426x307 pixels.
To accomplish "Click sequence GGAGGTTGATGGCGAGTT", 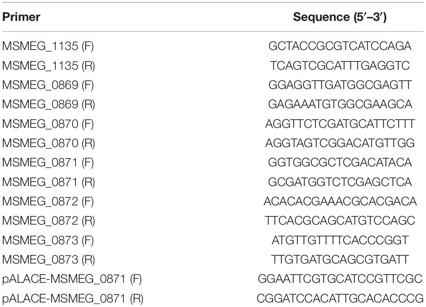I will pyautogui.click(x=340, y=85).
